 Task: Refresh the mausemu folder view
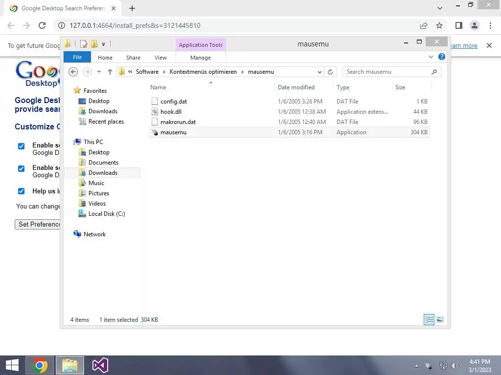330,72
